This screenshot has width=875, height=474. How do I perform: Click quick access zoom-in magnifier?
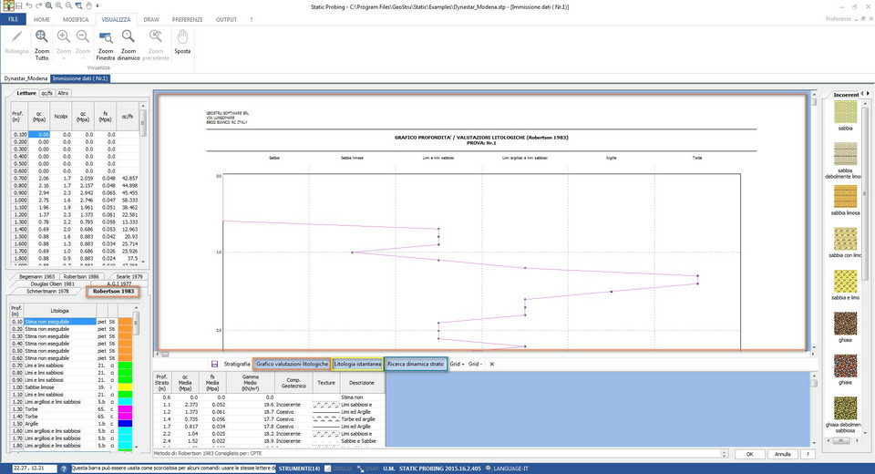pos(58,5)
